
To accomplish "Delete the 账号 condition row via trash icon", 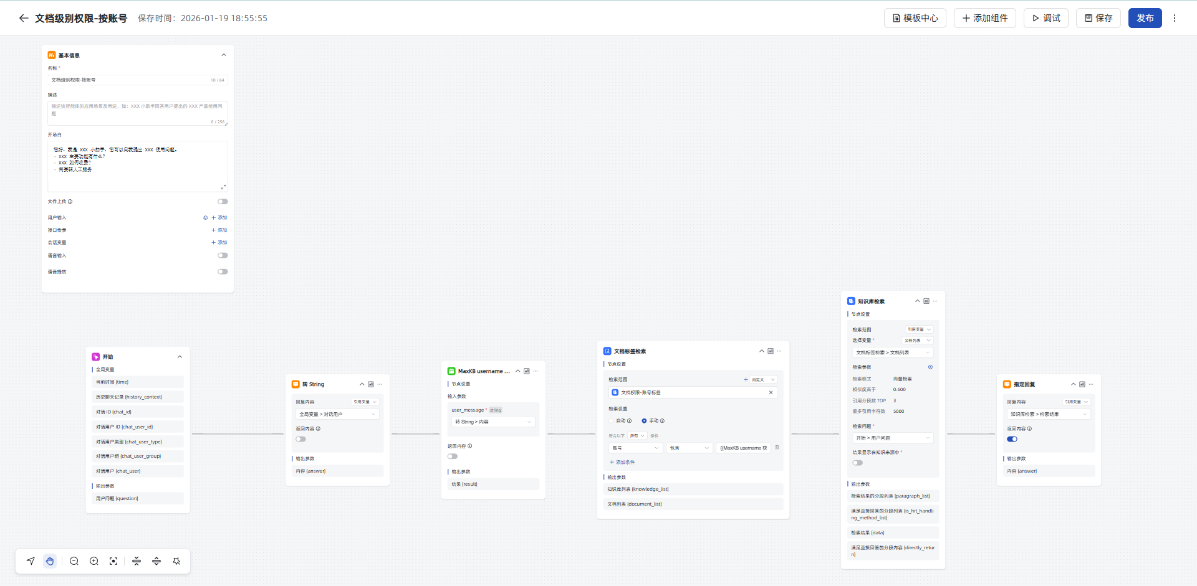I will click(777, 447).
